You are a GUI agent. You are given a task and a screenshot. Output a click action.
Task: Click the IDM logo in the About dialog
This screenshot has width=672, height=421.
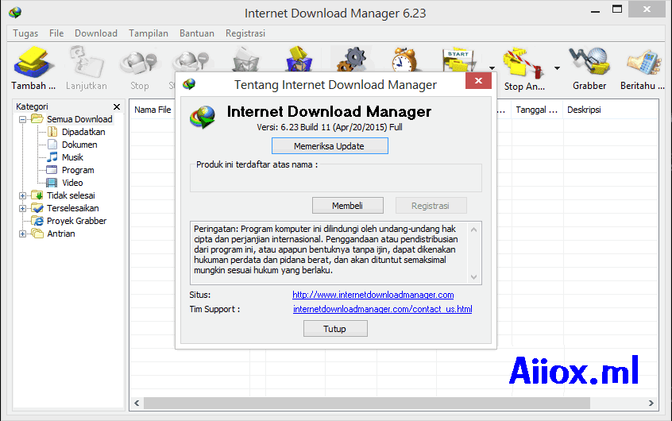pyautogui.click(x=203, y=117)
